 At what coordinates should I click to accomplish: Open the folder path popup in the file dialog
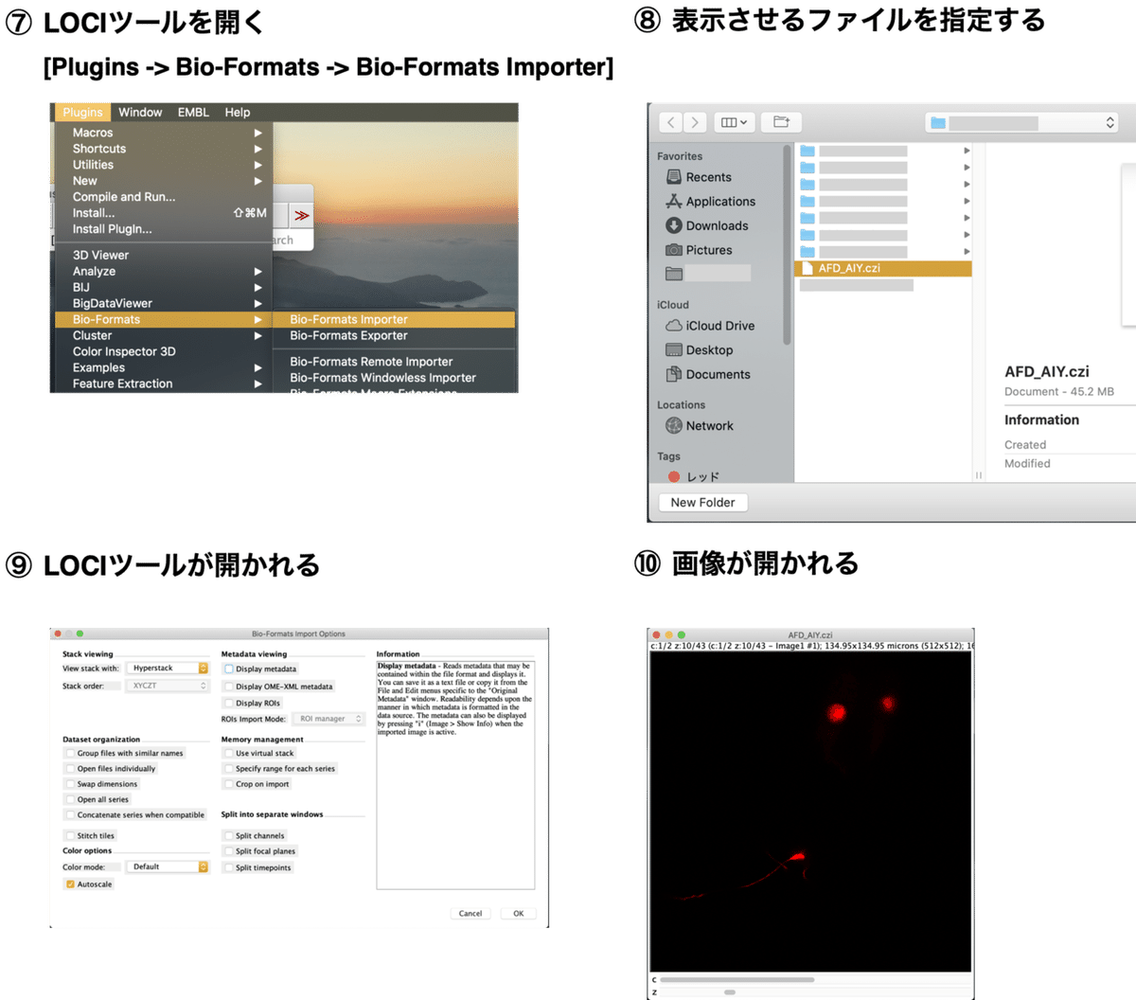point(1023,122)
